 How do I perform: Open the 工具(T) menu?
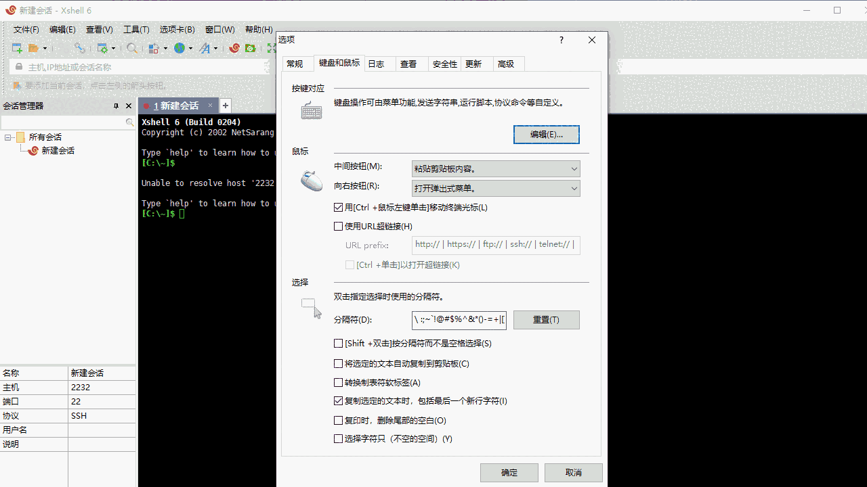[x=136, y=29]
